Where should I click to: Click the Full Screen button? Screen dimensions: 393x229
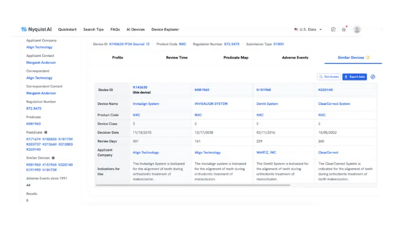coord(329,77)
